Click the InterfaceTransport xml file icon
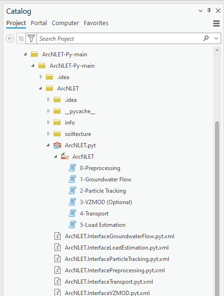 tap(58, 282)
